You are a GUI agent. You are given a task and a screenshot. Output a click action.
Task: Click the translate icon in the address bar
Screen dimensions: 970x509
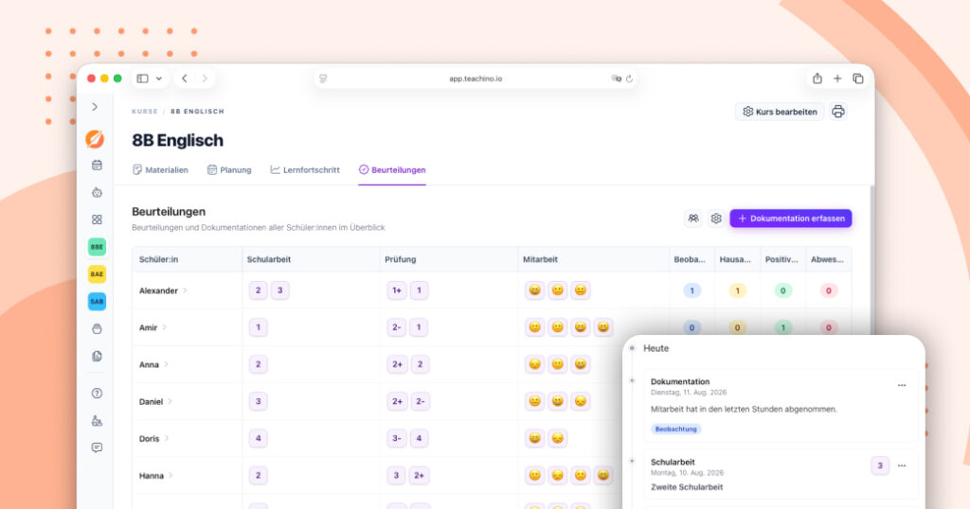coord(616,79)
